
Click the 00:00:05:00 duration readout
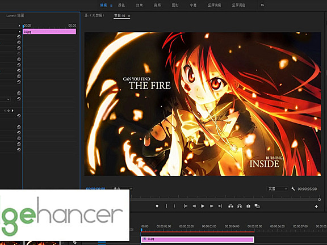point(307,189)
